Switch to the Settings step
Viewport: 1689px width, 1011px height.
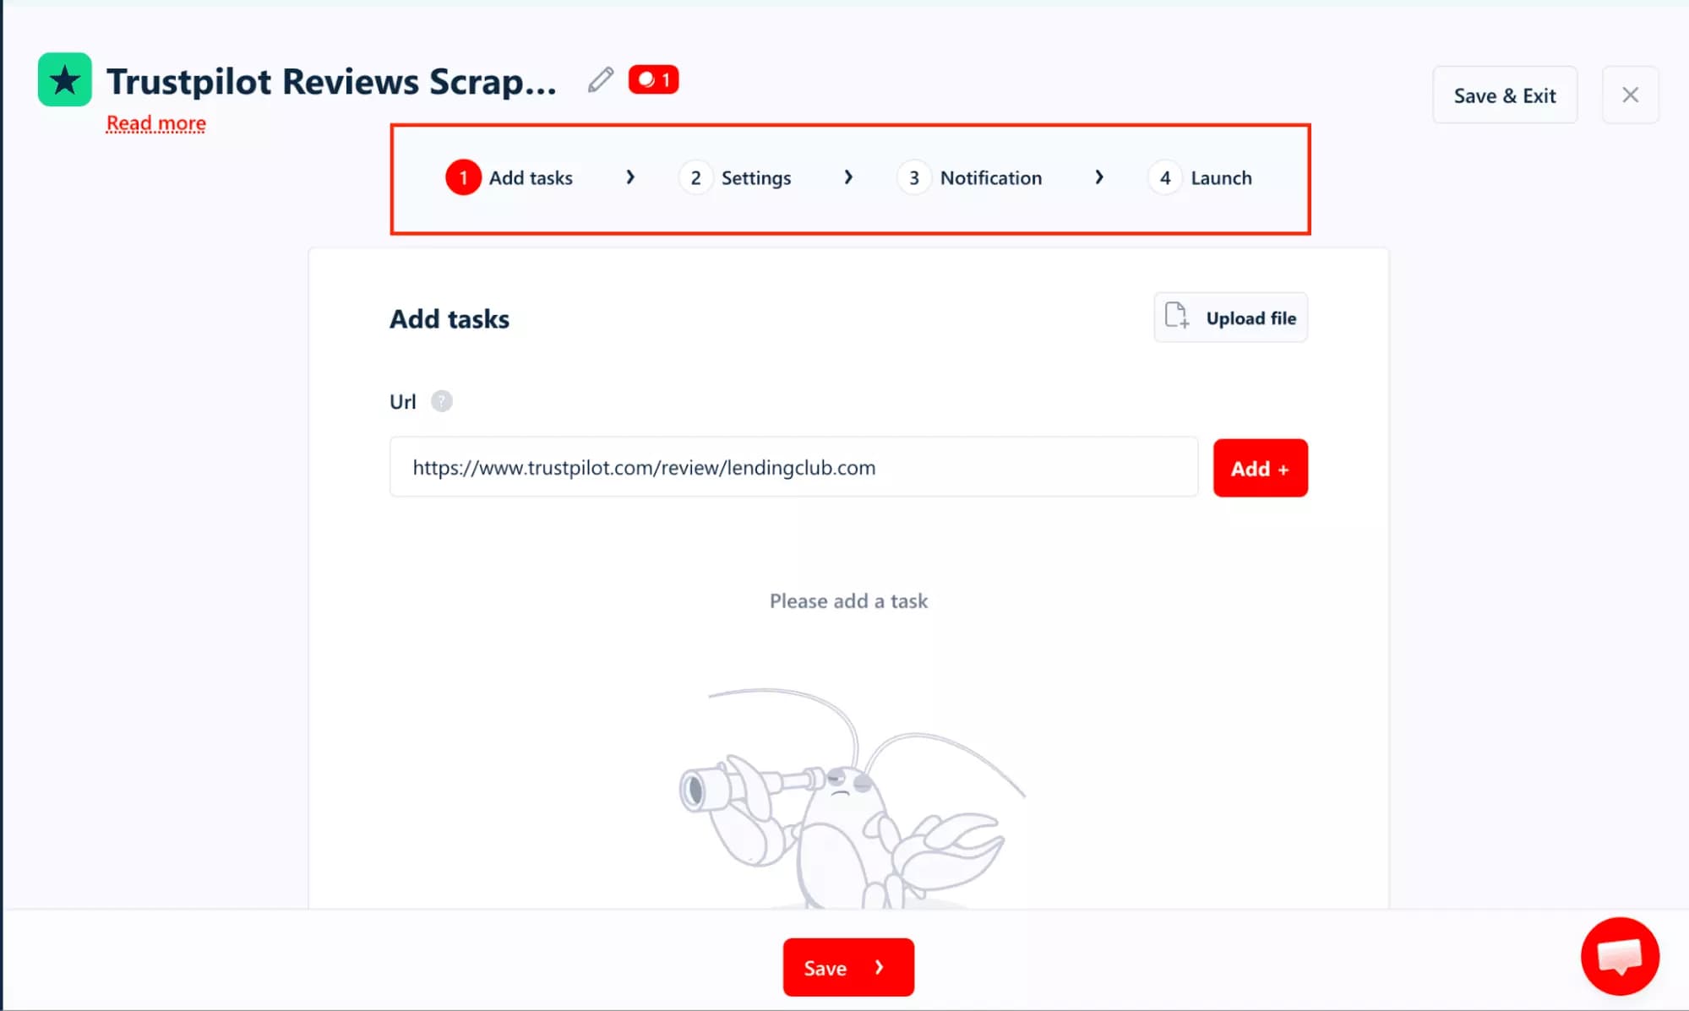point(756,177)
